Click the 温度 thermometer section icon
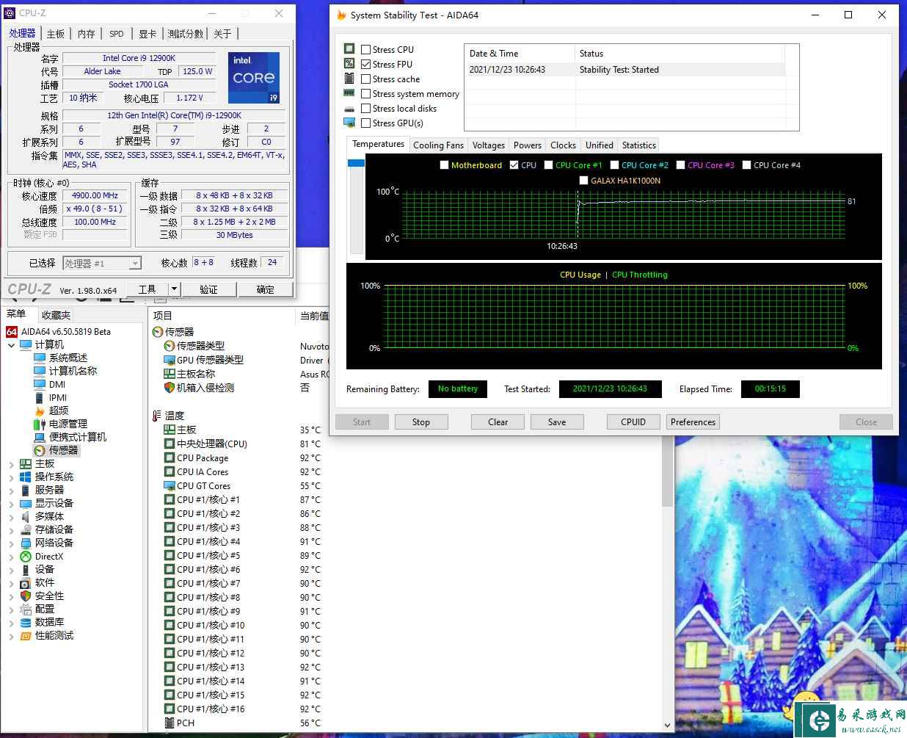 (157, 416)
